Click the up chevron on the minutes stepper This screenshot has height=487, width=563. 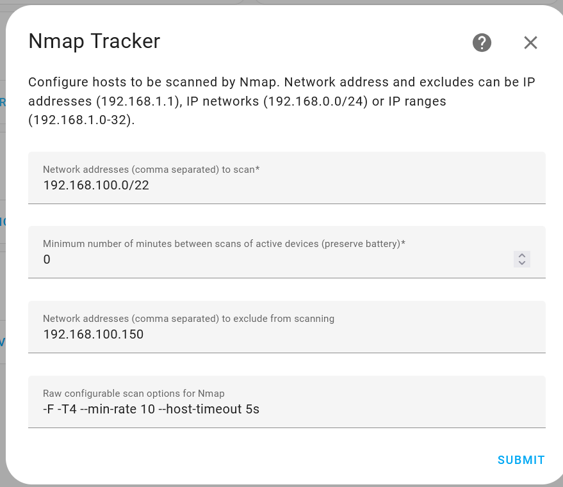click(521, 255)
